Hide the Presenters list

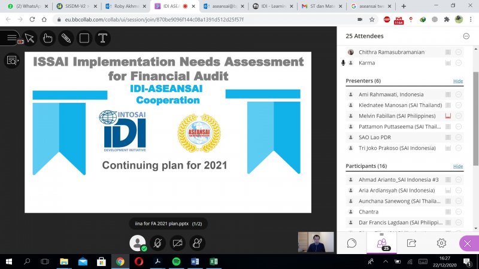[457, 81]
